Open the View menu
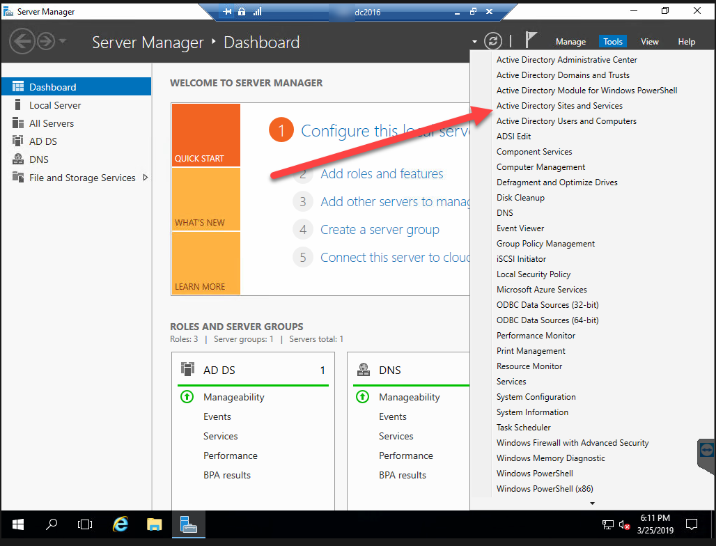 pyautogui.click(x=649, y=42)
